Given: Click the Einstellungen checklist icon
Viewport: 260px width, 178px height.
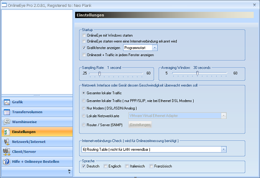Looking at the screenshot, I should [7, 132].
